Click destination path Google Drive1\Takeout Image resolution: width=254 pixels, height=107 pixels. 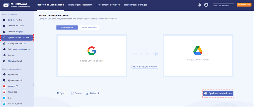pos(198,60)
